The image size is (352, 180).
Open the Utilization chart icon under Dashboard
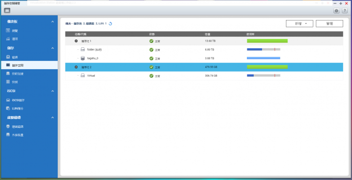pyautogui.click(x=8, y=39)
